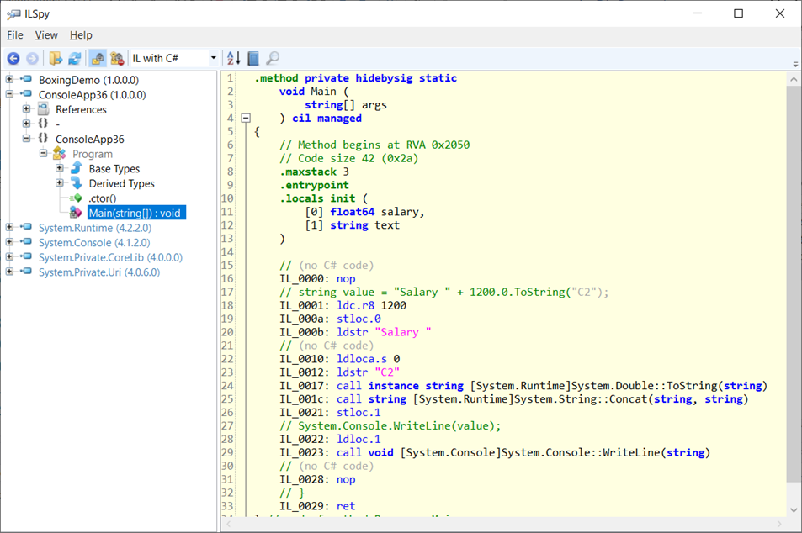Expand the Base Types node
The image size is (802, 533).
click(x=60, y=168)
